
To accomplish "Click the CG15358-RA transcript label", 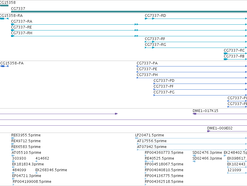I will pyautogui.click(x=11, y=16).
